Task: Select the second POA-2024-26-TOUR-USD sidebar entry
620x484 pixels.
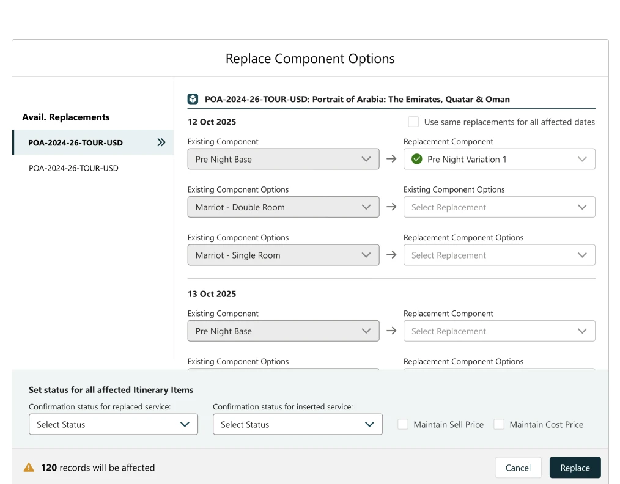Action: pos(73,167)
